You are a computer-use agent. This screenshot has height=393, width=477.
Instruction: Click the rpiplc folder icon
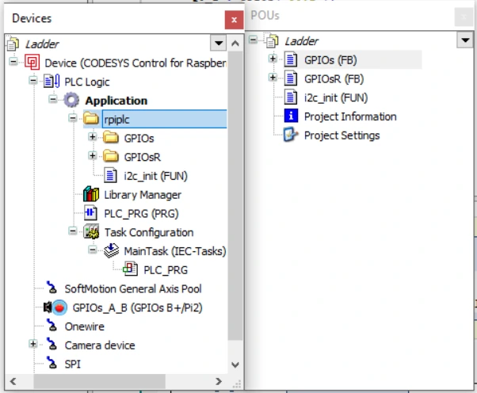coord(91,119)
